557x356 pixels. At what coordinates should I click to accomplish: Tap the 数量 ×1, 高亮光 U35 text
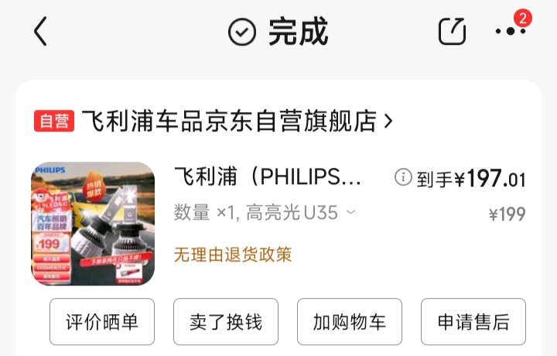click(x=256, y=213)
